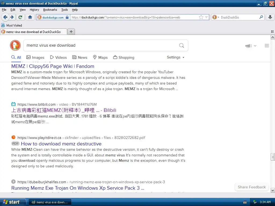This screenshot has width=275, height=206.
Task: Focus the browser DuckDuckGo search bar
Action: click(x=239, y=17)
